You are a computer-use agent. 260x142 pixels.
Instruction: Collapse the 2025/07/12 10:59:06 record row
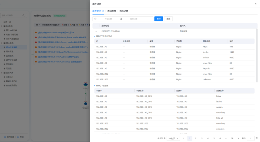point(96,31)
